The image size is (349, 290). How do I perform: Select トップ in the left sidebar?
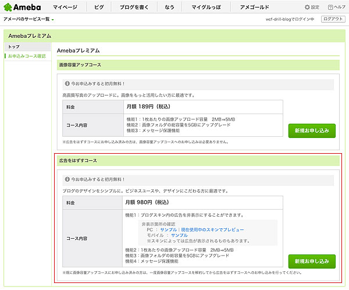click(x=28, y=47)
